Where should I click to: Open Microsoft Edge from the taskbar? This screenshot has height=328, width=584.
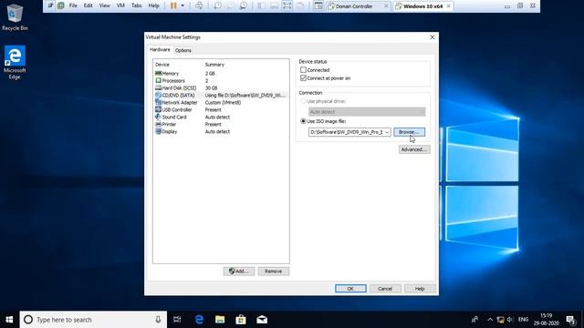(x=199, y=320)
